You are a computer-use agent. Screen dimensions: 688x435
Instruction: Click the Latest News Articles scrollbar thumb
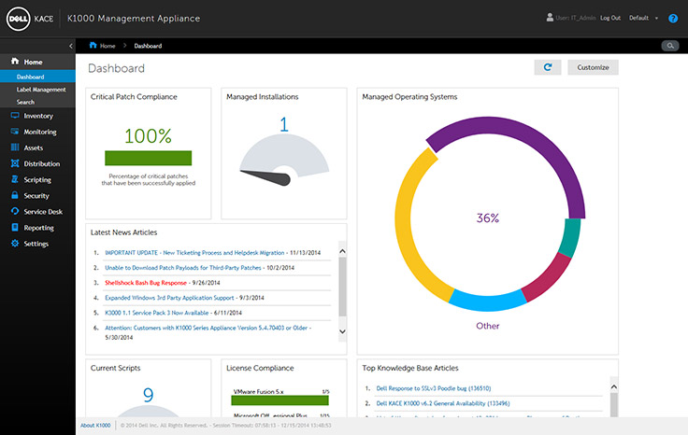(x=343, y=287)
